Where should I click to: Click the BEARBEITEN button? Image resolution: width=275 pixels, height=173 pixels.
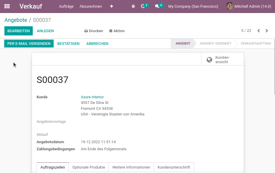(x=19, y=31)
